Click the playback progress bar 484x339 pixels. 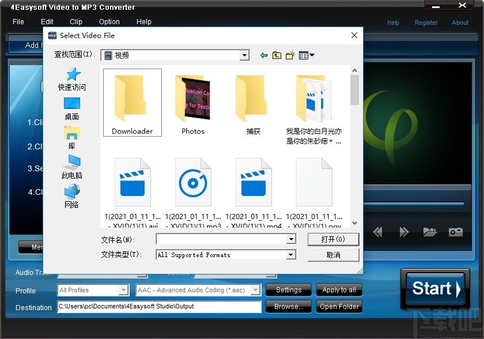click(x=415, y=202)
